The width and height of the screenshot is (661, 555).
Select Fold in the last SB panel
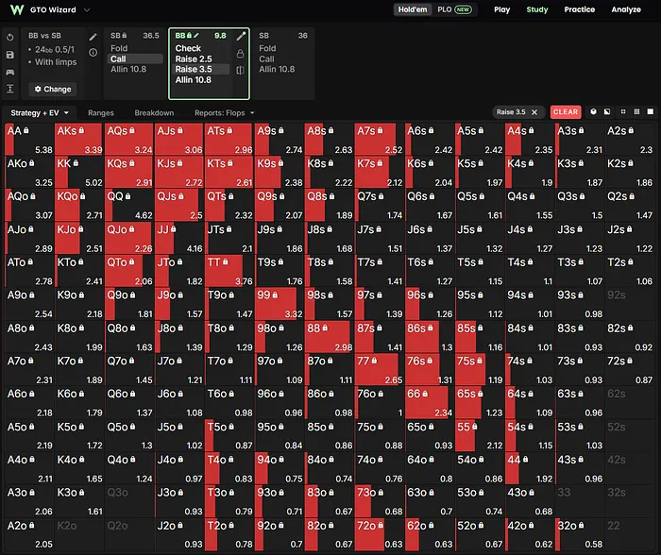(267, 48)
